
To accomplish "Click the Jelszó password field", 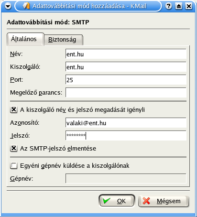I will click(126, 136).
